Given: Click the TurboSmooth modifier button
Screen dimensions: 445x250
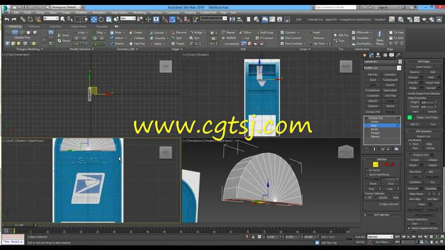Looking at the screenshot, I should point(390,80).
